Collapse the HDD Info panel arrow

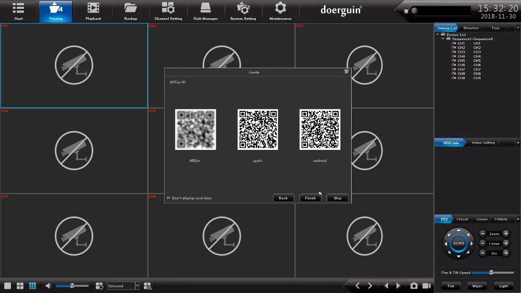pyautogui.click(x=518, y=143)
